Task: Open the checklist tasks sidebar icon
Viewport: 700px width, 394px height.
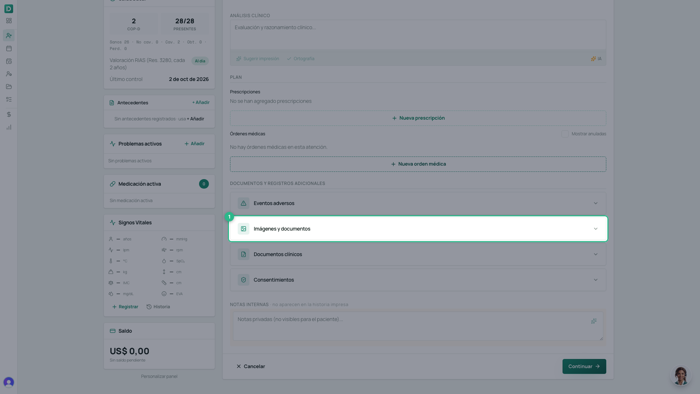Action: pos(9,99)
